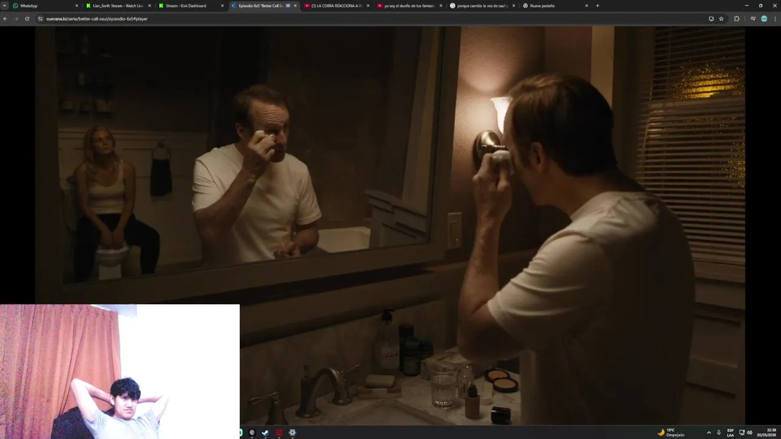Go back to the previous page
The width and height of the screenshot is (781, 439).
click(x=5, y=19)
